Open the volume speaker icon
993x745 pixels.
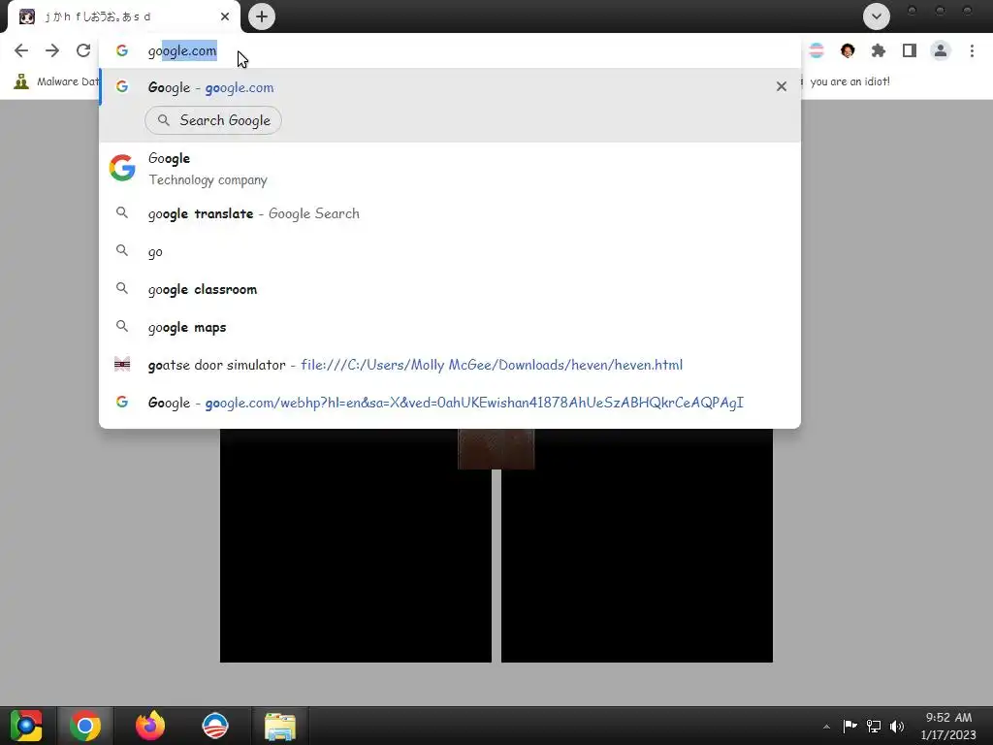point(897,726)
